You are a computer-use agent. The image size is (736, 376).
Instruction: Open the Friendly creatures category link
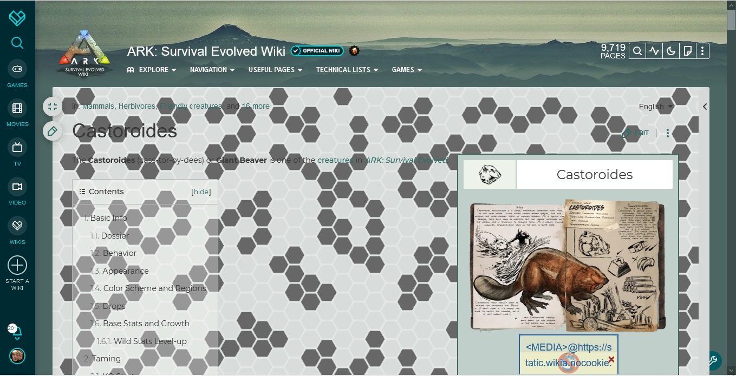tap(191, 106)
